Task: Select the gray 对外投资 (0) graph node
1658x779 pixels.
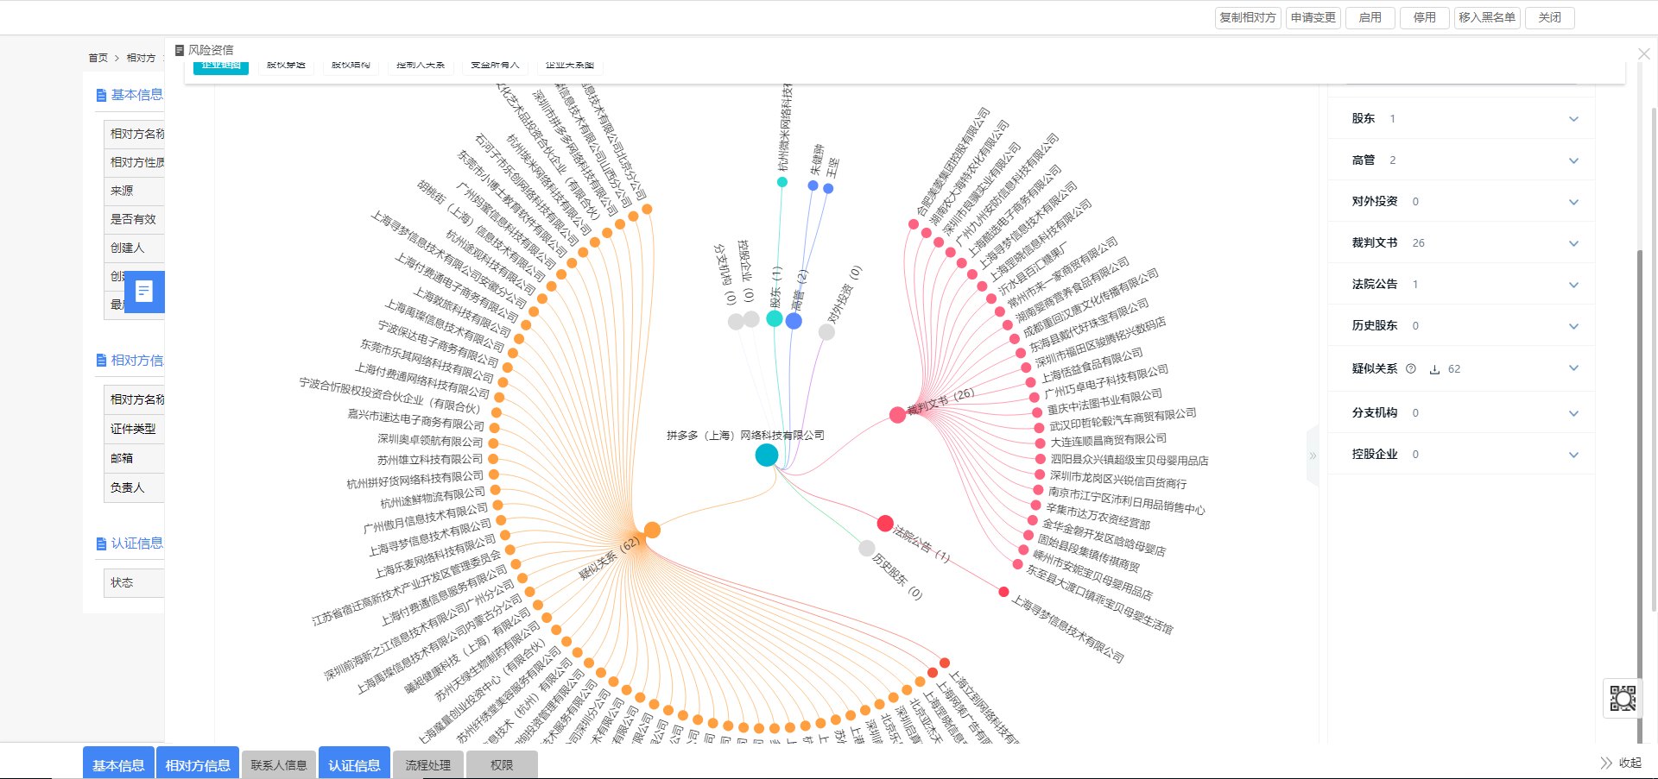Action: point(826,332)
